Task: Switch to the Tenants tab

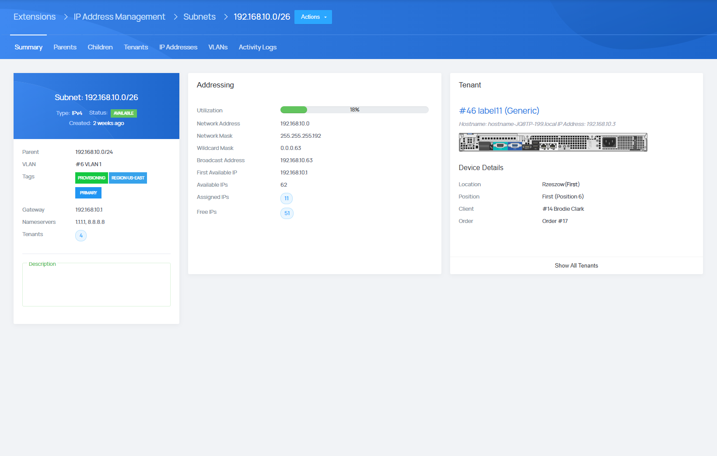Action: [136, 47]
